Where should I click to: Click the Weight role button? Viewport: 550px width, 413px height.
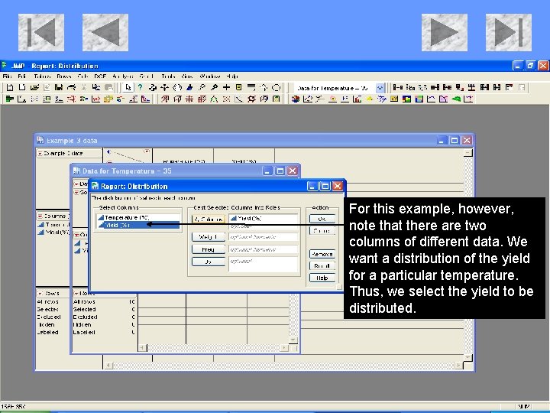(x=209, y=237)
